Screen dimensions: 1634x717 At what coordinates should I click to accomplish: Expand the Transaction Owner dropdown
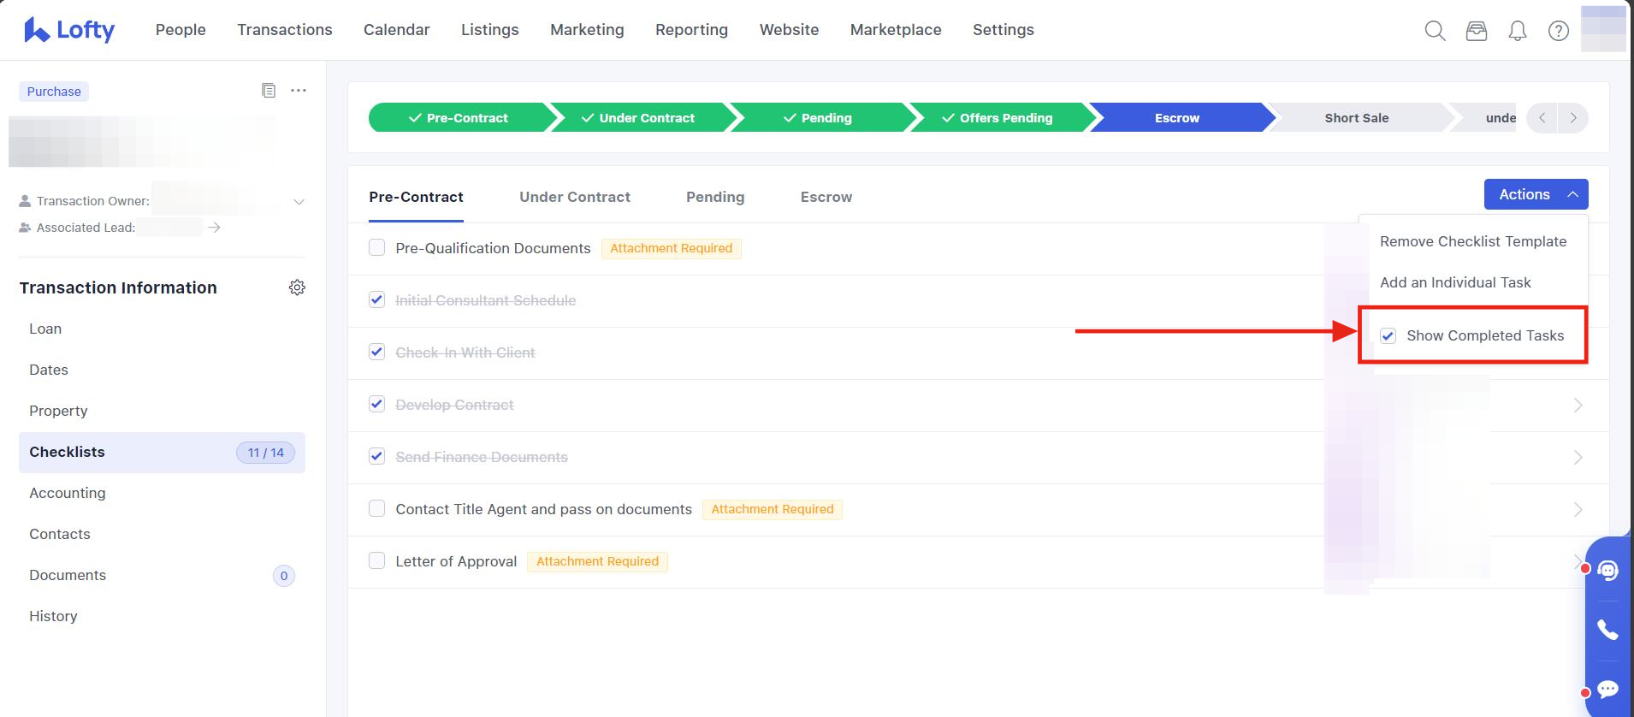coord(299,202)
